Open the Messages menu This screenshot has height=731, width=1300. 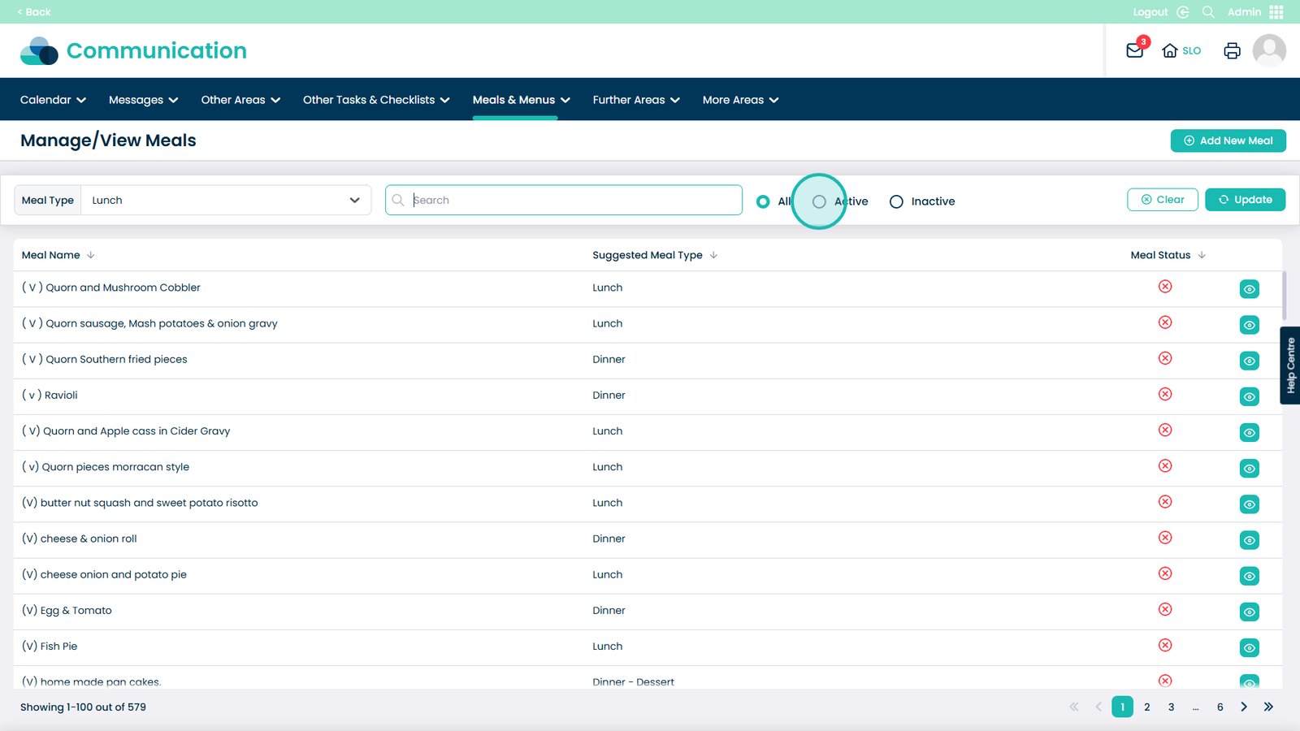point(143,100)
